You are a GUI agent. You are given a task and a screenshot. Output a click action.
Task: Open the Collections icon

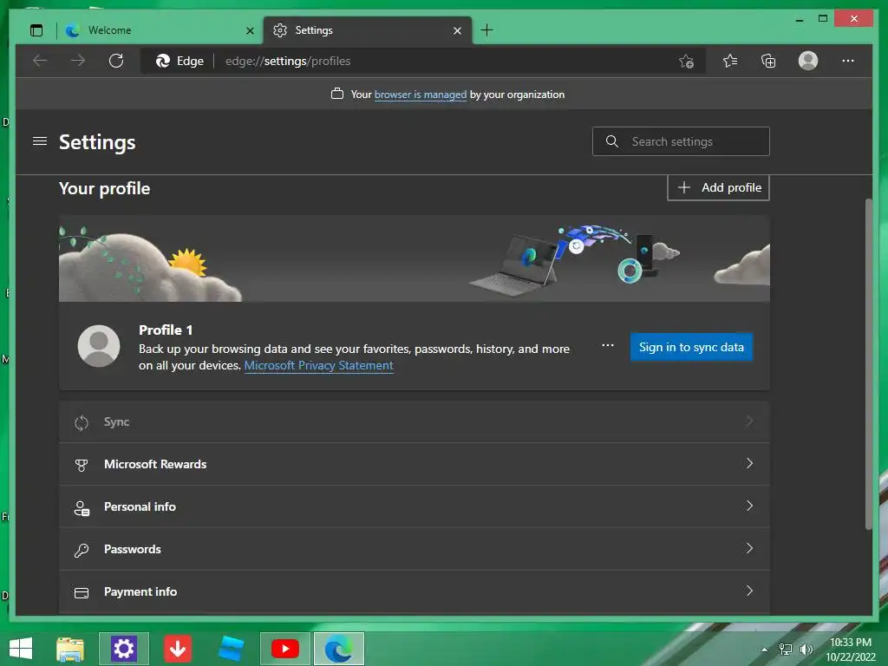768,61
